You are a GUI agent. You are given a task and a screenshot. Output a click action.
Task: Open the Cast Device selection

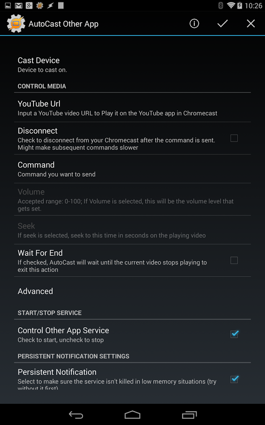click(132, 65)
